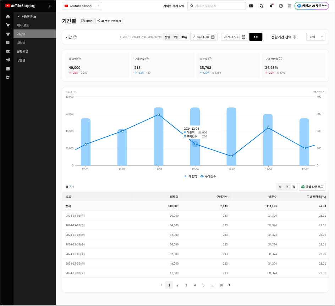The height and width of the screenshot is (306, 335).
Task: Toggle 구매건수 series in chart legend
Action: 208,176
